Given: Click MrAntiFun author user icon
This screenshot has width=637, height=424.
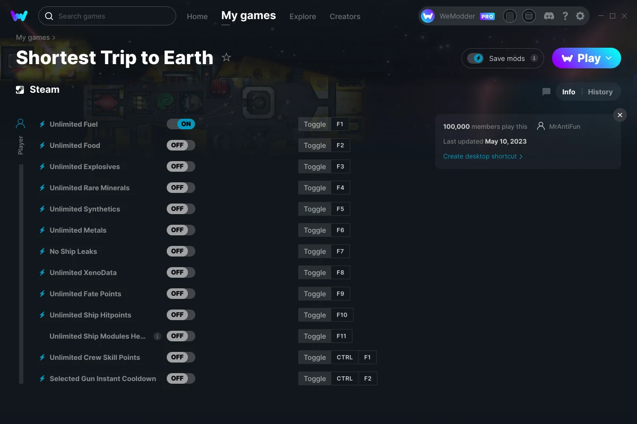Looking at the screenshot, I should [x=541, y=126].
